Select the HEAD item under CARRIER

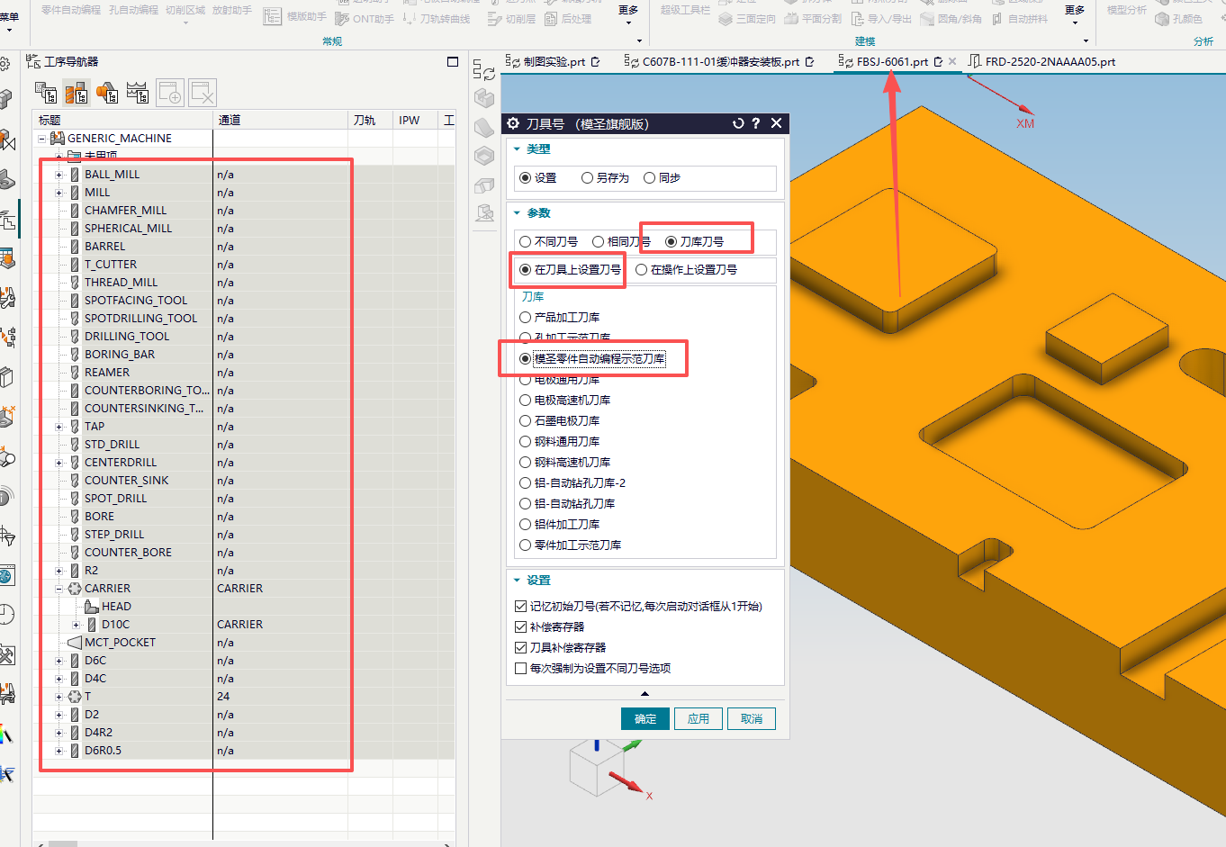(116, 607)
